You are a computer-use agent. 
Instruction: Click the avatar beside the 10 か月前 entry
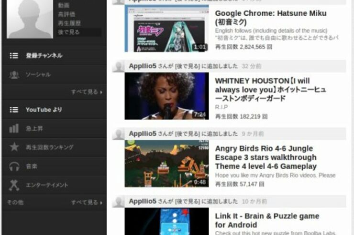coord(119,202)
